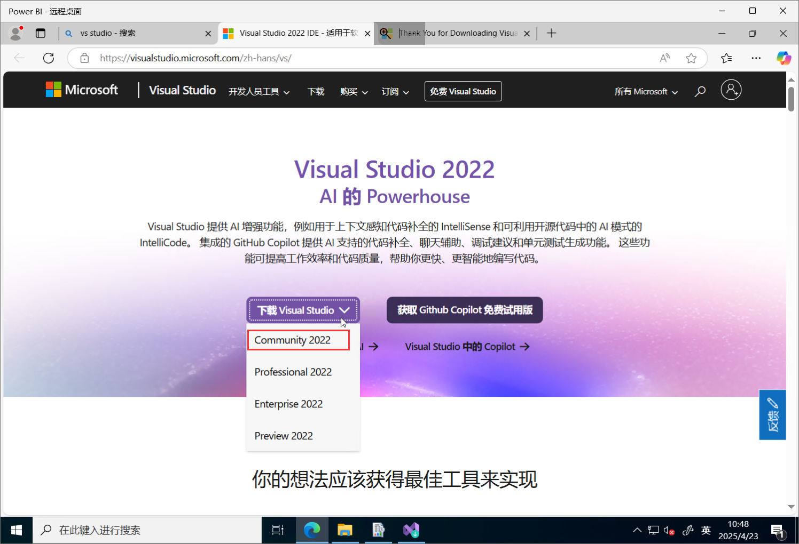Click the network tray icon
Screen dimensions: 799x544
point(653,530)
